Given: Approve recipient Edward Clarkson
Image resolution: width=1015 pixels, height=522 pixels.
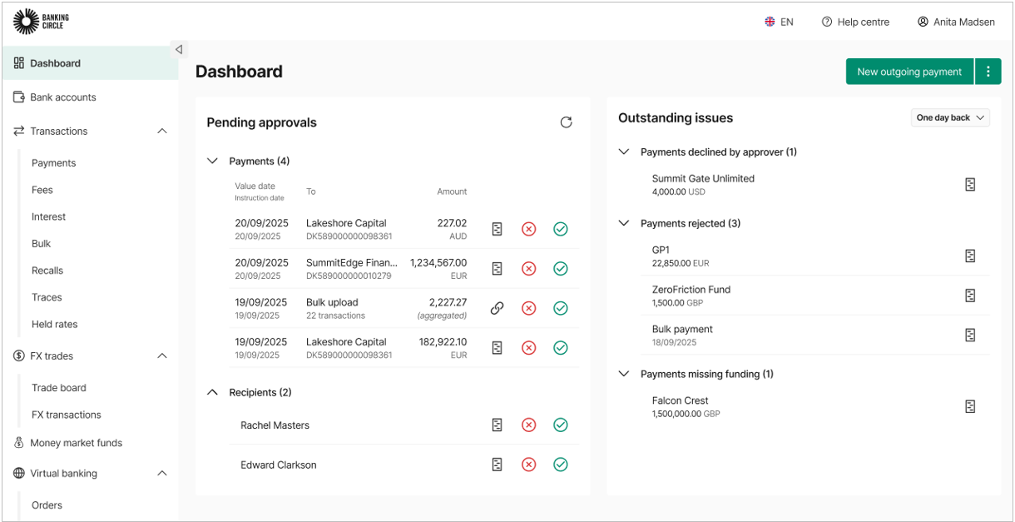Looking at the screenshot, I should (561, 465).
